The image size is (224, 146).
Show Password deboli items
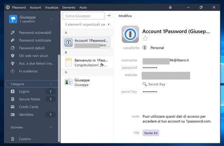pos(32,48)
